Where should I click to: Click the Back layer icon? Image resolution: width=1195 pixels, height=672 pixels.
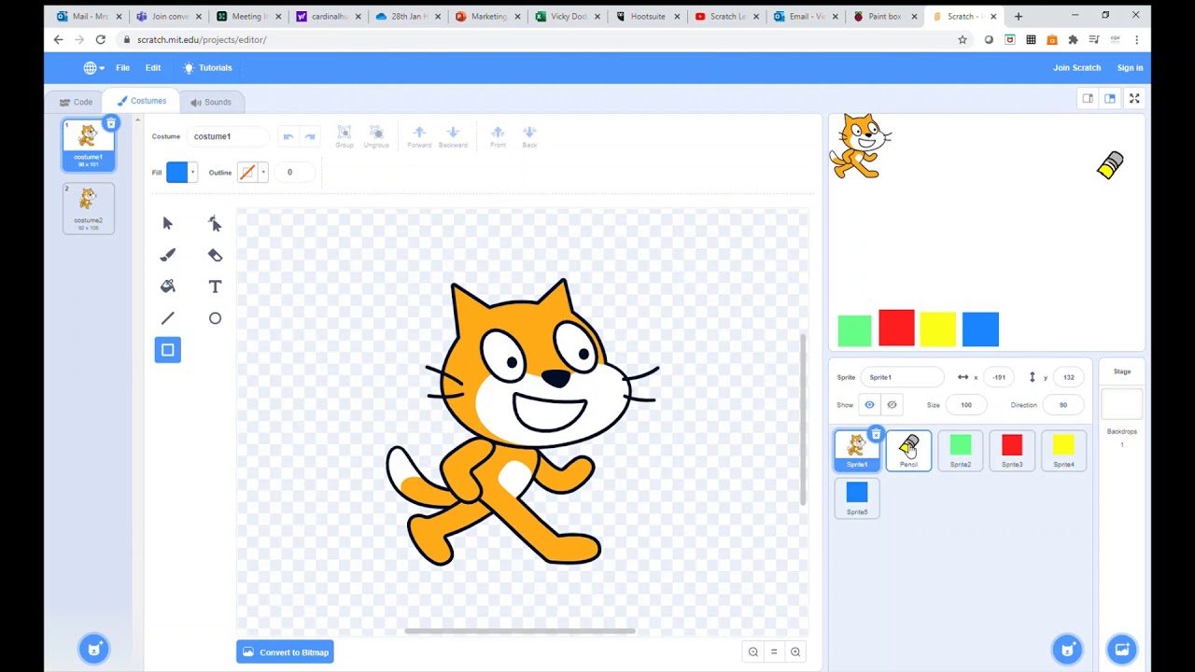click(529, 136)
